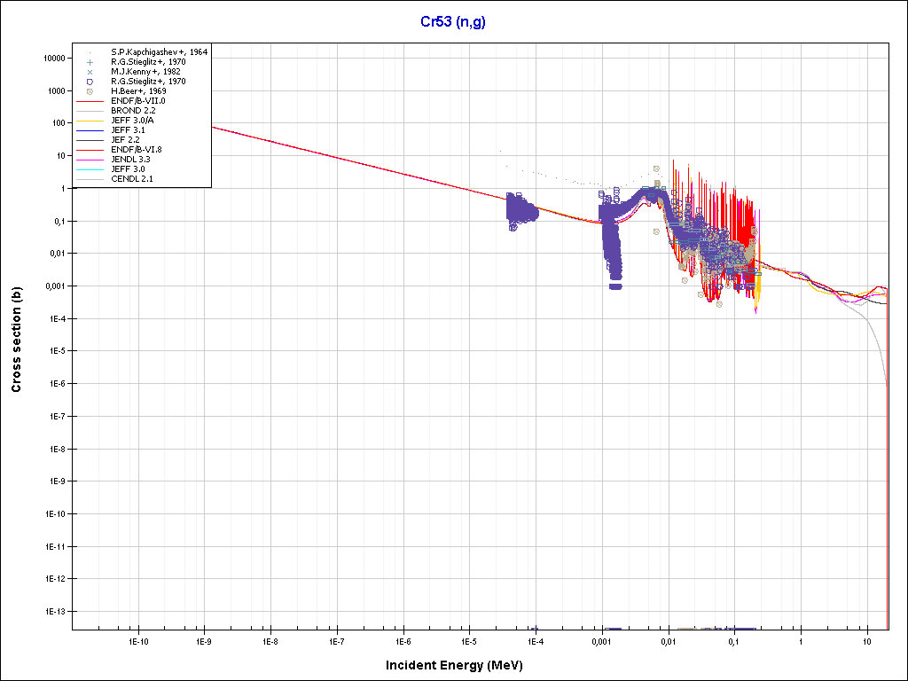Click the dot marker beside S.P.Kapchigashev+, 1964
Viewport: 908px width, 681px height.
point(90,52)
